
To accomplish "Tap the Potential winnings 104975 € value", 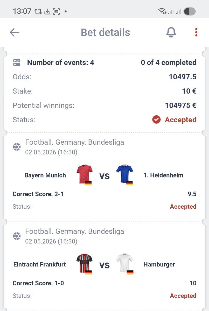I will click(x=180, y=105).
